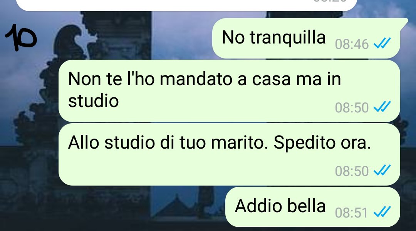Tap the blue read ticks on "No tranquilla"
This screenshot has height=231, width=416.
[x=382, y=44]
